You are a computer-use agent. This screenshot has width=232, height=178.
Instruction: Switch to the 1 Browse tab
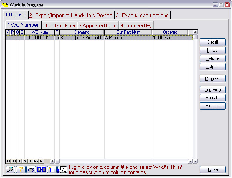pyautogui.click(x=16, y=15)
